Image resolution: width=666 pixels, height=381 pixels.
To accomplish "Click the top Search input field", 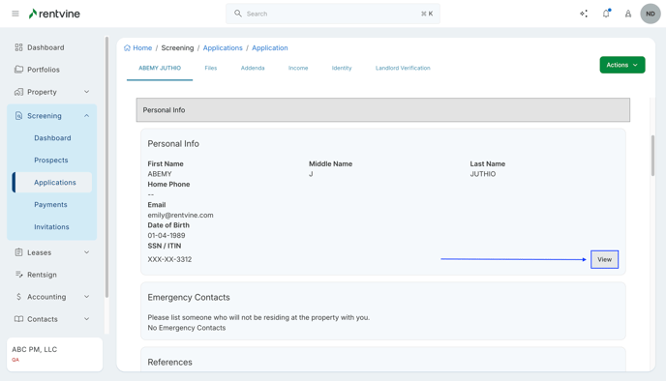I will 333,14.
